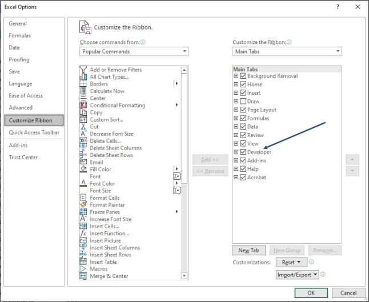The height and width of the screenshot is (302, 369).
Task: Uncheck the Add-ins tab checkbox
Action: point(243,160)
